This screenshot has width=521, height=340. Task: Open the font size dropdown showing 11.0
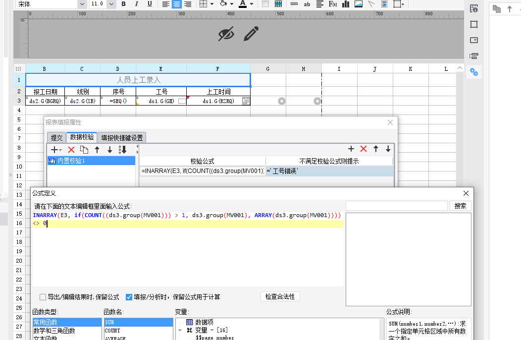[111, 4]
